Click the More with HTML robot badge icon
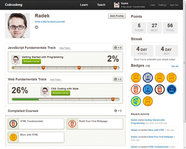The height and width of the screenshot is (149, 186). click(x=13, y=137)
